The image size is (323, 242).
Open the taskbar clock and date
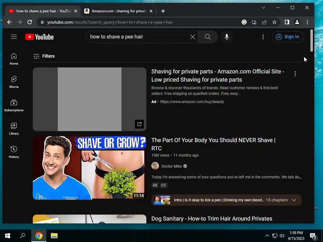tap(296, 236)
